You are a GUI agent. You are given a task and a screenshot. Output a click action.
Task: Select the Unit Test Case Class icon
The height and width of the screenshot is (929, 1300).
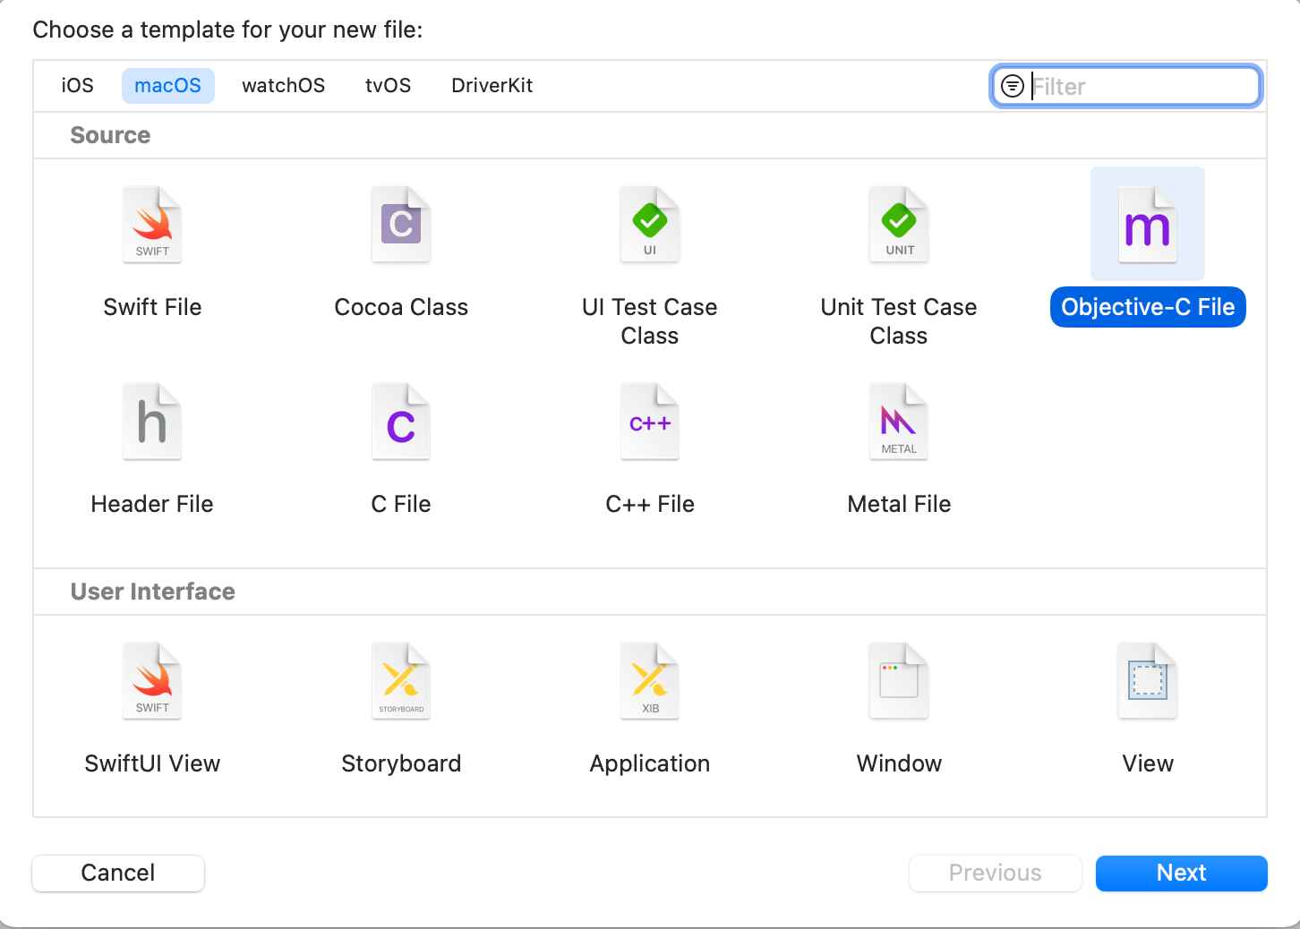(899, 225)
